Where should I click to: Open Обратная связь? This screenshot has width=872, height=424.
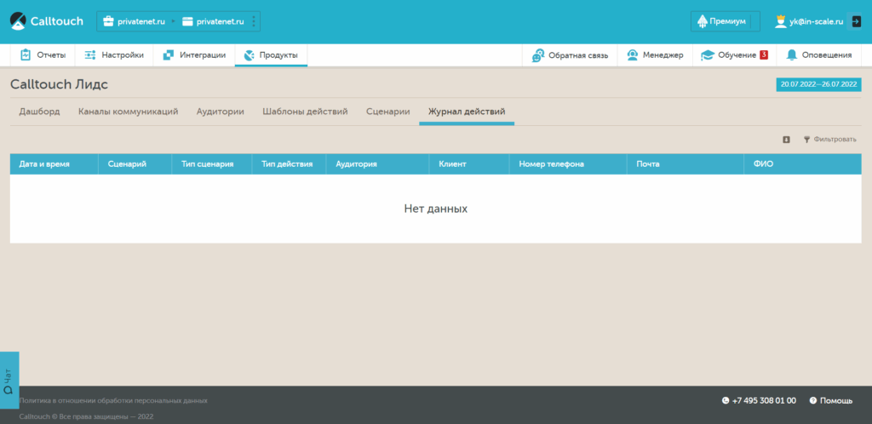click(x=570, y=55)
